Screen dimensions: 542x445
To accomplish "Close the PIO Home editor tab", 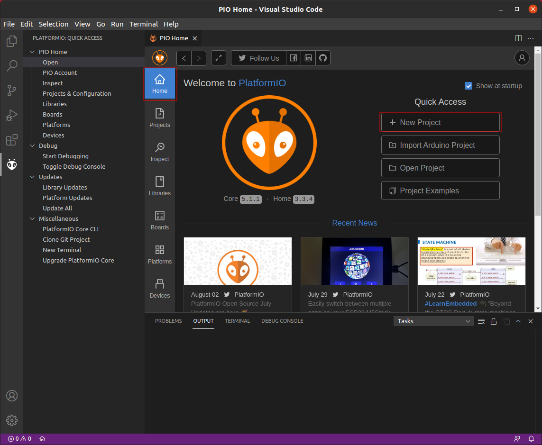I will click(x=195, y=38).
